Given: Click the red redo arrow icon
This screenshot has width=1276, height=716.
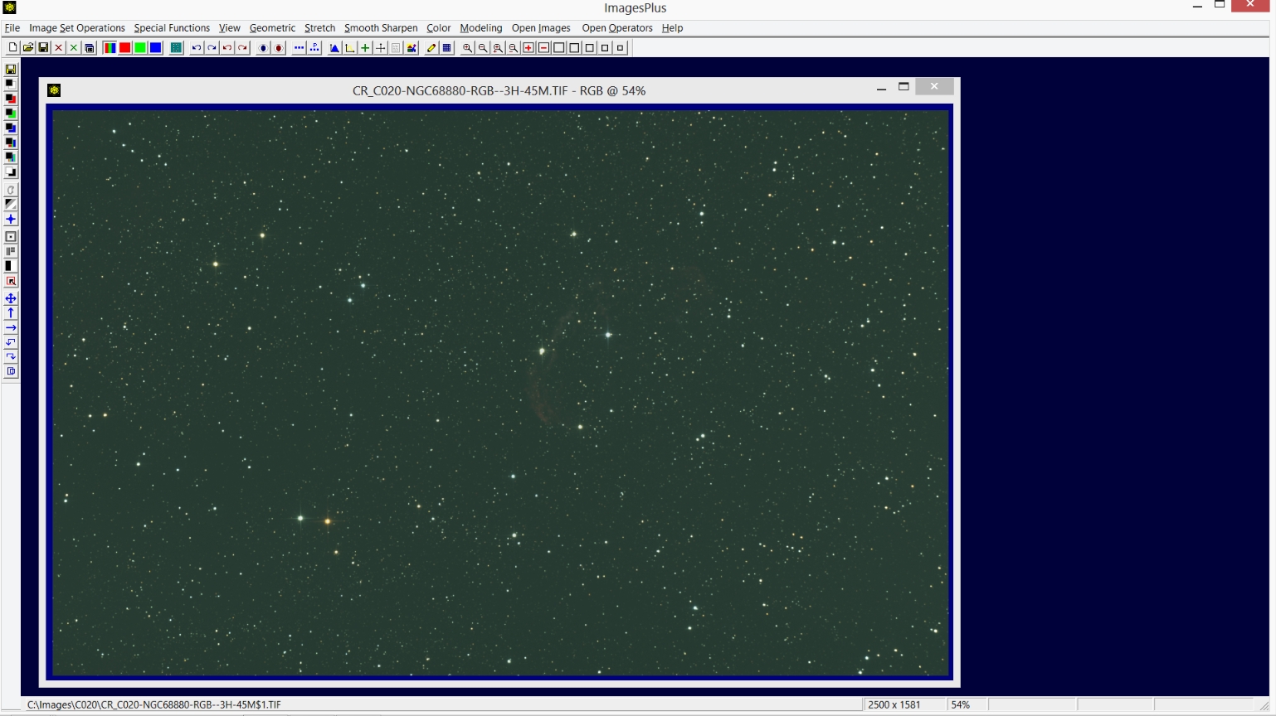Looking at the screenshot, I should coord(242,48).
